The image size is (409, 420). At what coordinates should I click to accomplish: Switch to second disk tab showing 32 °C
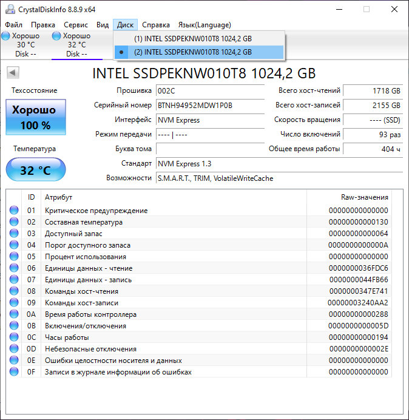pyautogui.click(x=77, y=45)
